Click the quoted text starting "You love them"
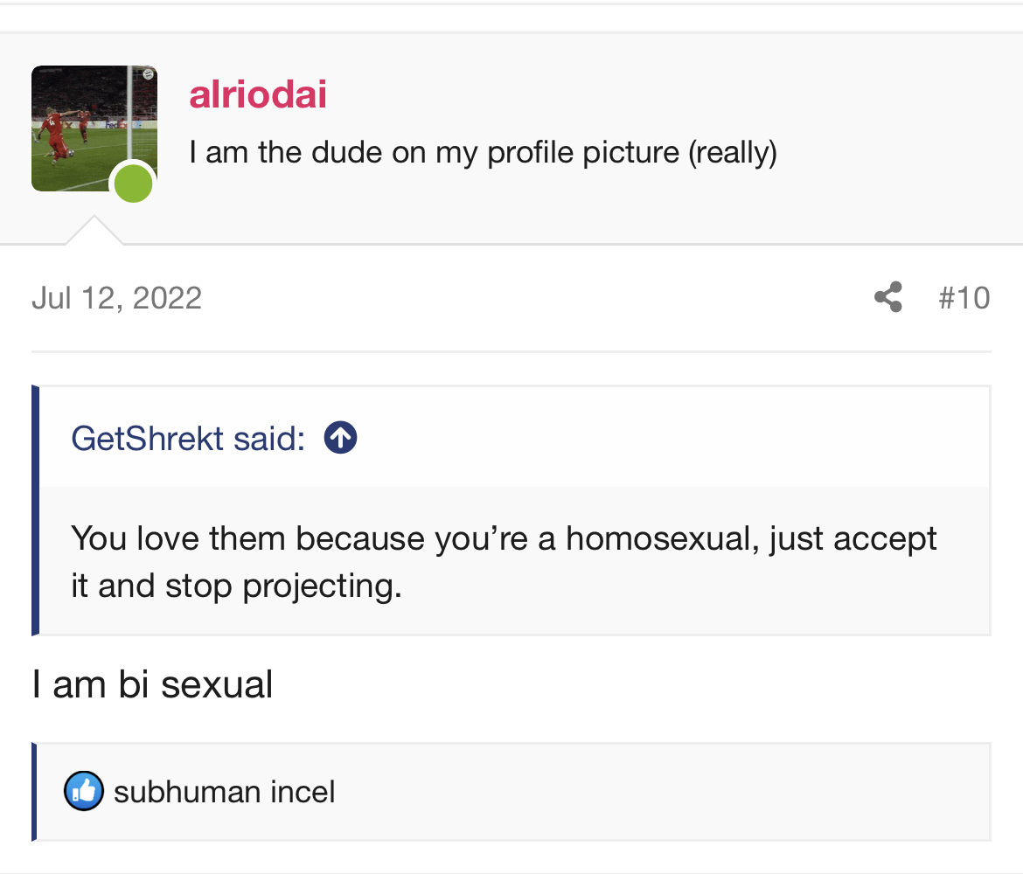Image resolution: width=1023 pixels, height=874 pixels. click(504, 561)
